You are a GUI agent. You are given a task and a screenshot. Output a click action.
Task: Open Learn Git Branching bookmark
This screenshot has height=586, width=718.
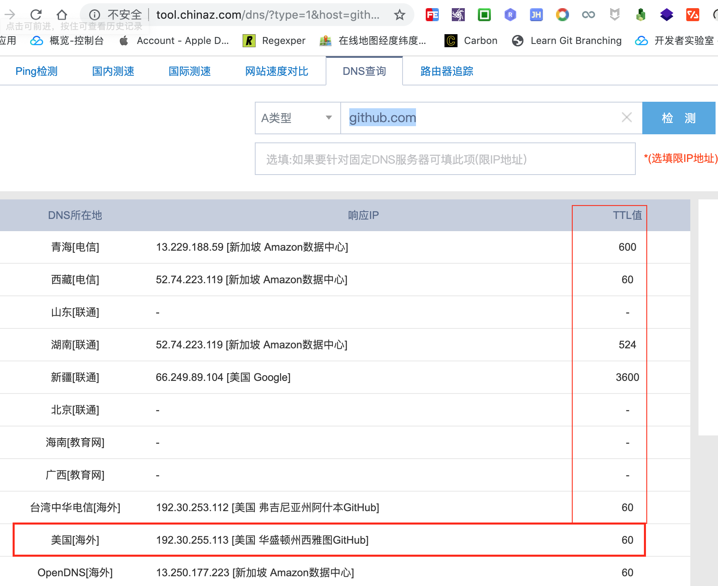pyautogui.click(x=567, y=41)
